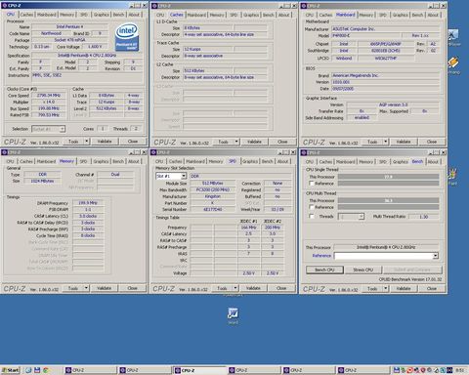Switch to the SPD tab in the Memory-tab window
The height and width of the screenshot is (375, 469).
[83, 161]
